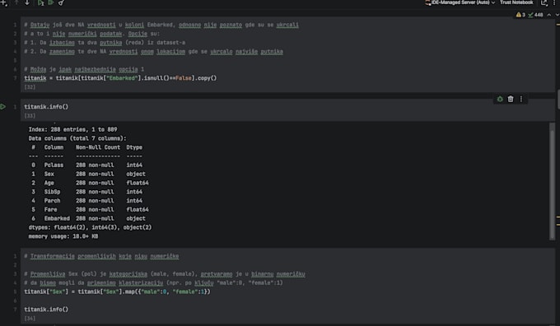Click comment line starting '# 1. Da izbacimo'
The height and width of the screenshot is (326, 560).
pos(105,43)
